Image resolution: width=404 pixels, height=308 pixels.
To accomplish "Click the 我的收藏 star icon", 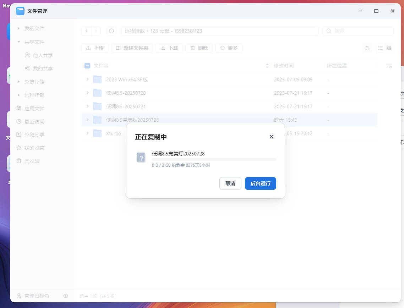I will point(19,148).
